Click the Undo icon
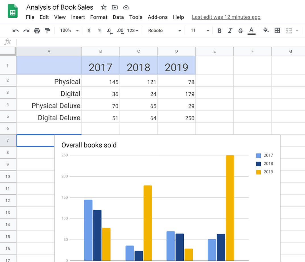Image resolution: width=305 pixels, height=262 pixels. 15,31
